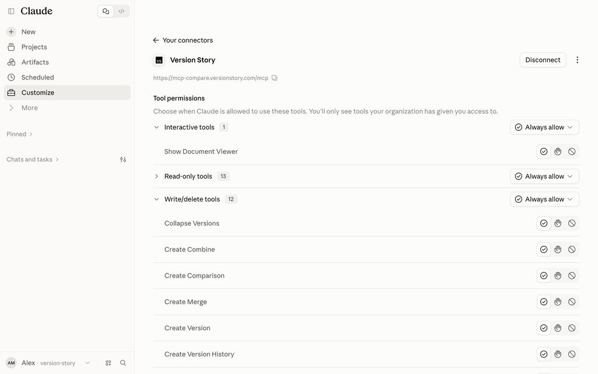
Task: Always allow Create Combine
Action: 544,250
